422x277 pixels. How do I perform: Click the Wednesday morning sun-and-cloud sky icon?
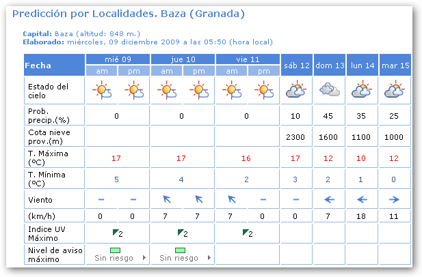[x=101, y=90]
